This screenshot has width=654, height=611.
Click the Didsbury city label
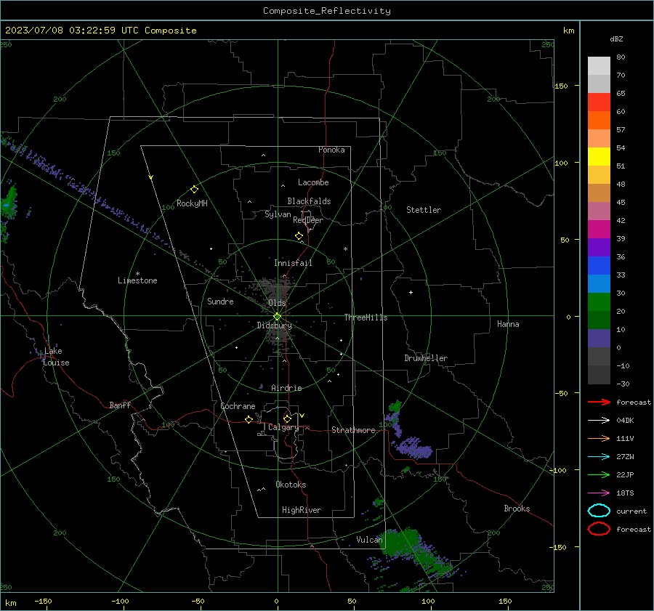(275, 325)
